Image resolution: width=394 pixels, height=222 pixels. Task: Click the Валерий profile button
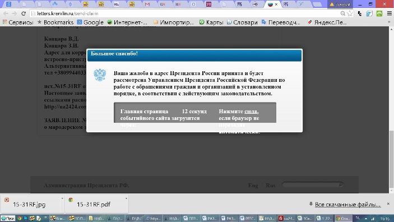click(x=340, y=4)
